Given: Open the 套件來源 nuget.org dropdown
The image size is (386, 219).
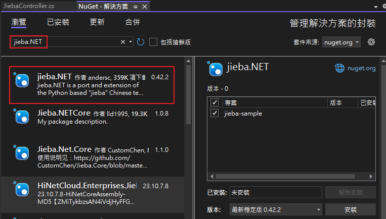Looking at the screenshot, I should click(341, 42).
